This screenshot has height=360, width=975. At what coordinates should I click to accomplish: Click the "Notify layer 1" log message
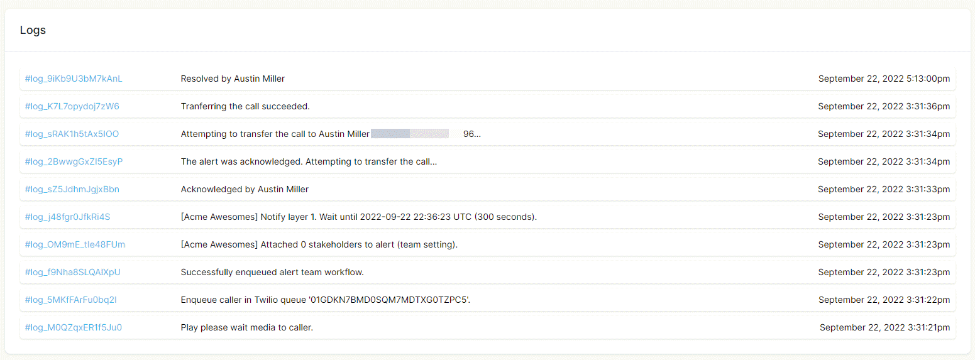358,217
